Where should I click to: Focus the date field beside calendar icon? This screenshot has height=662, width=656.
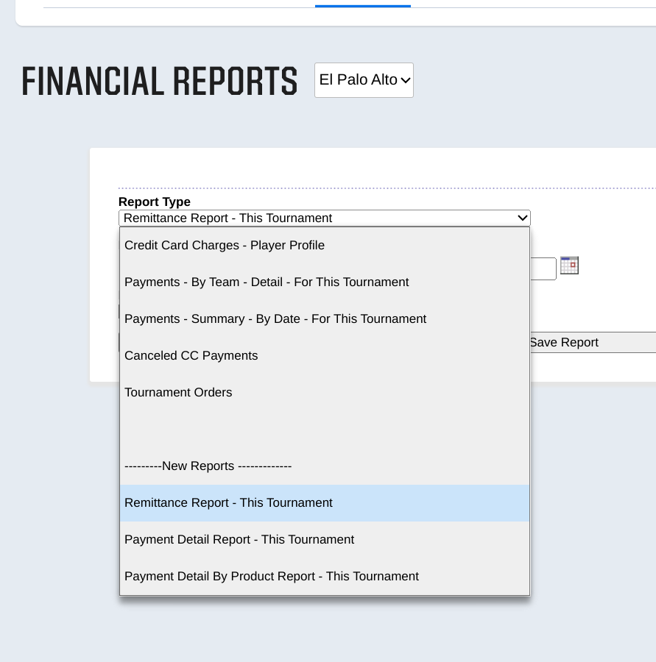(543, 269)
